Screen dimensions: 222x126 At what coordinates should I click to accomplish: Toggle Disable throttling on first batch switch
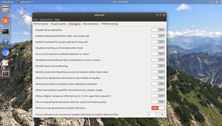[158, 48]
